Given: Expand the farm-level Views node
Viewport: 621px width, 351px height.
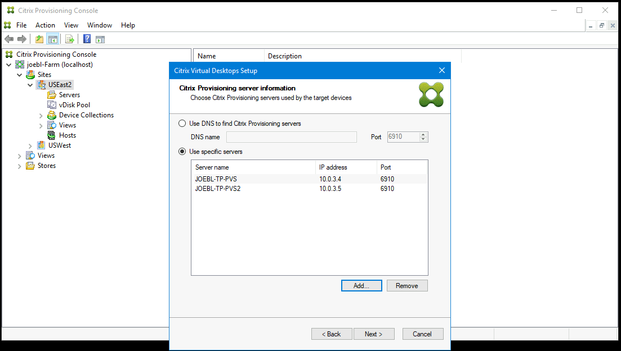Looking at the screenshot, I should tap(19, 156).
